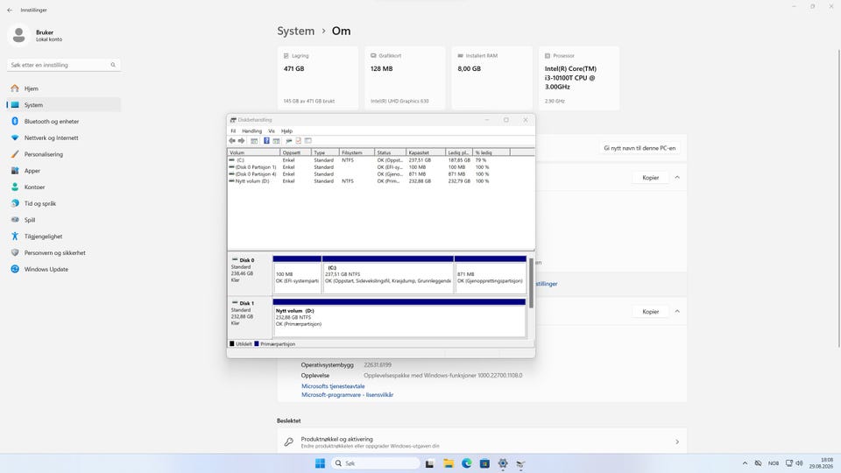Open Bluetooth og enheter settings

pos(63,121)
